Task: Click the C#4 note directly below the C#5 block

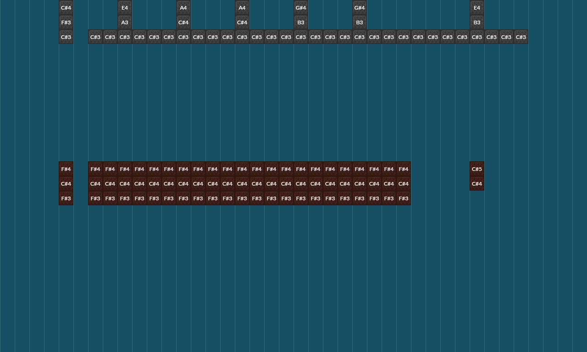Action: coord(476,183)
